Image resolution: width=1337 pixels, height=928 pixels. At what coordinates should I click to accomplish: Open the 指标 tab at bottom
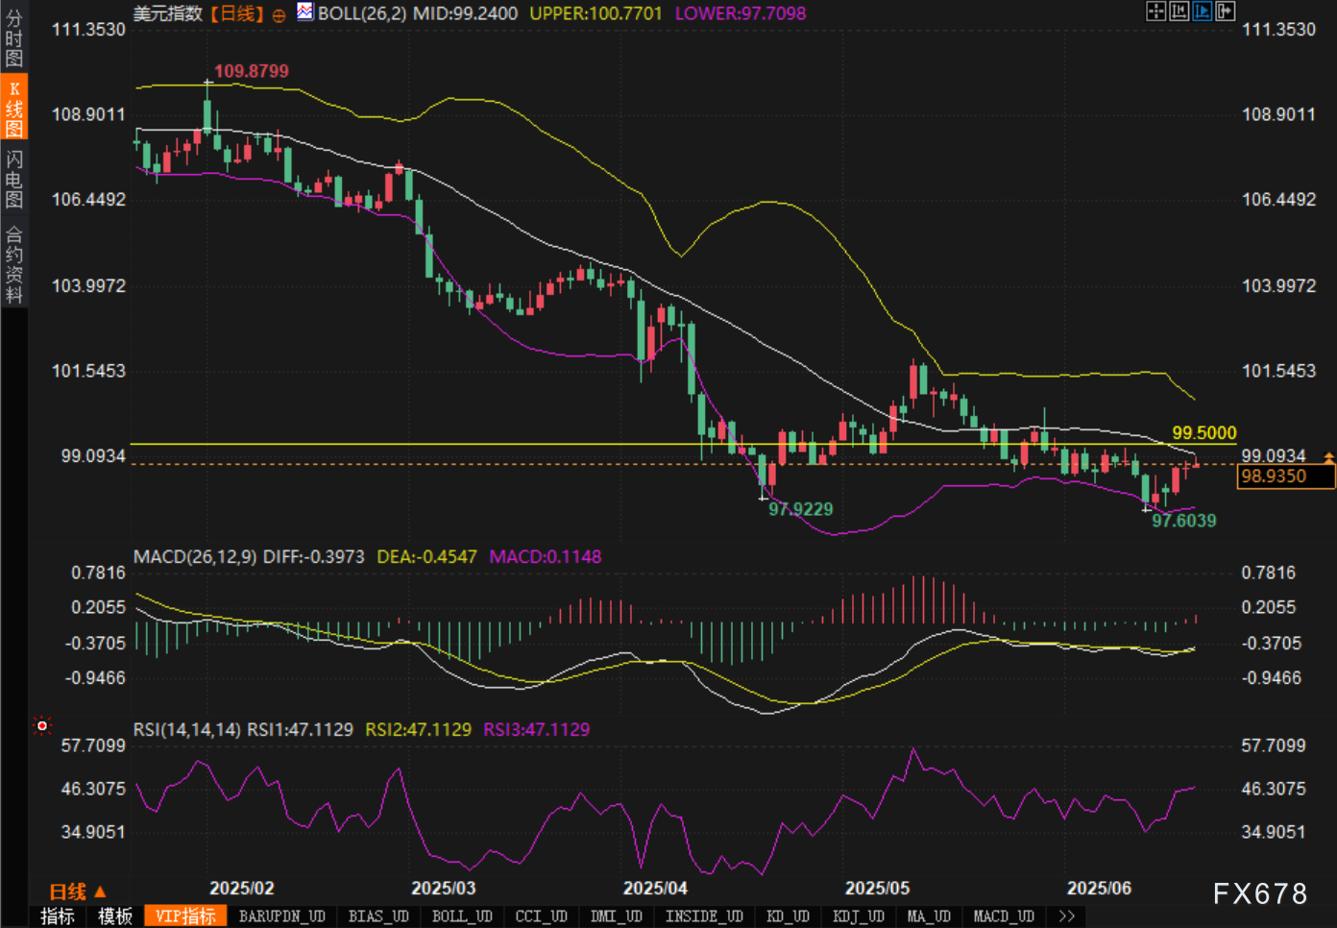click(58, 916)
